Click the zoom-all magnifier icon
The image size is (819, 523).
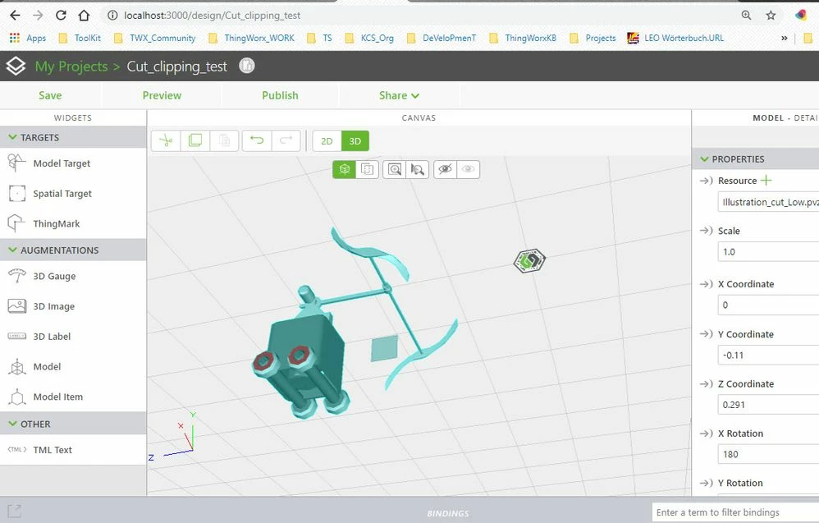[395, 169]
